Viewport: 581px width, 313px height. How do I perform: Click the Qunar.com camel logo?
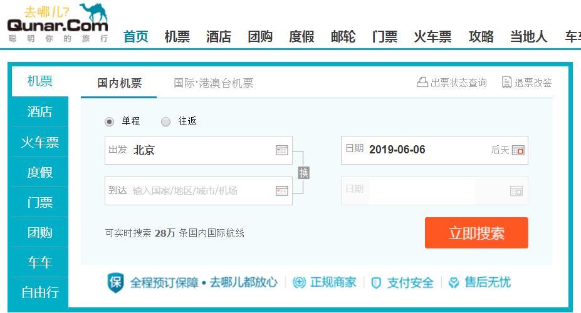point(58,23)
